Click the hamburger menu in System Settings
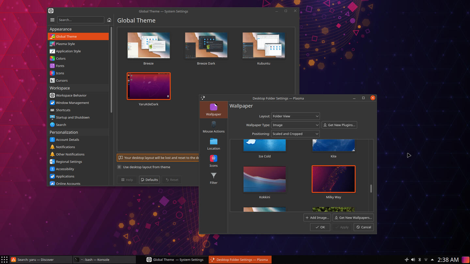 (x=52, y=20)
